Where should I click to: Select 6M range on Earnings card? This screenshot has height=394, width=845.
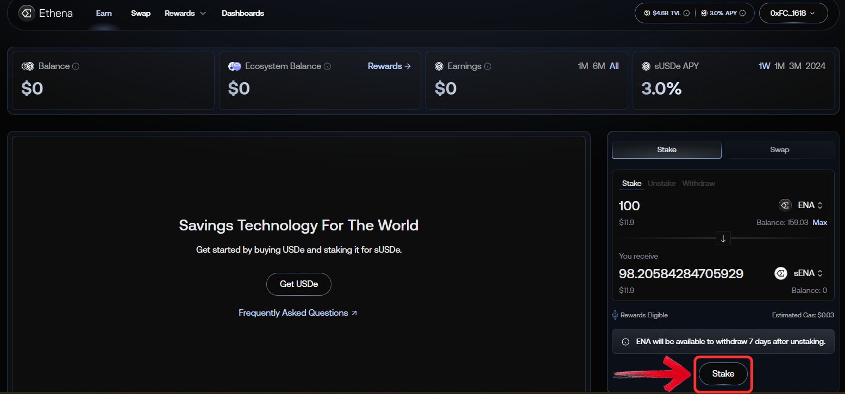[x=599, y=66]
